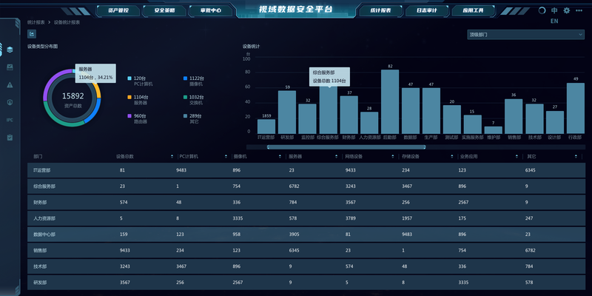Screen dimensions: 592x296
Task: Click the purple segment of donut chart
Action: click(50, 81)
